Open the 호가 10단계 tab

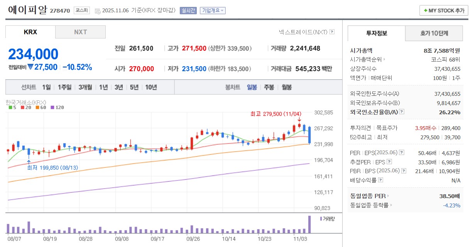[x=434, y=33]
